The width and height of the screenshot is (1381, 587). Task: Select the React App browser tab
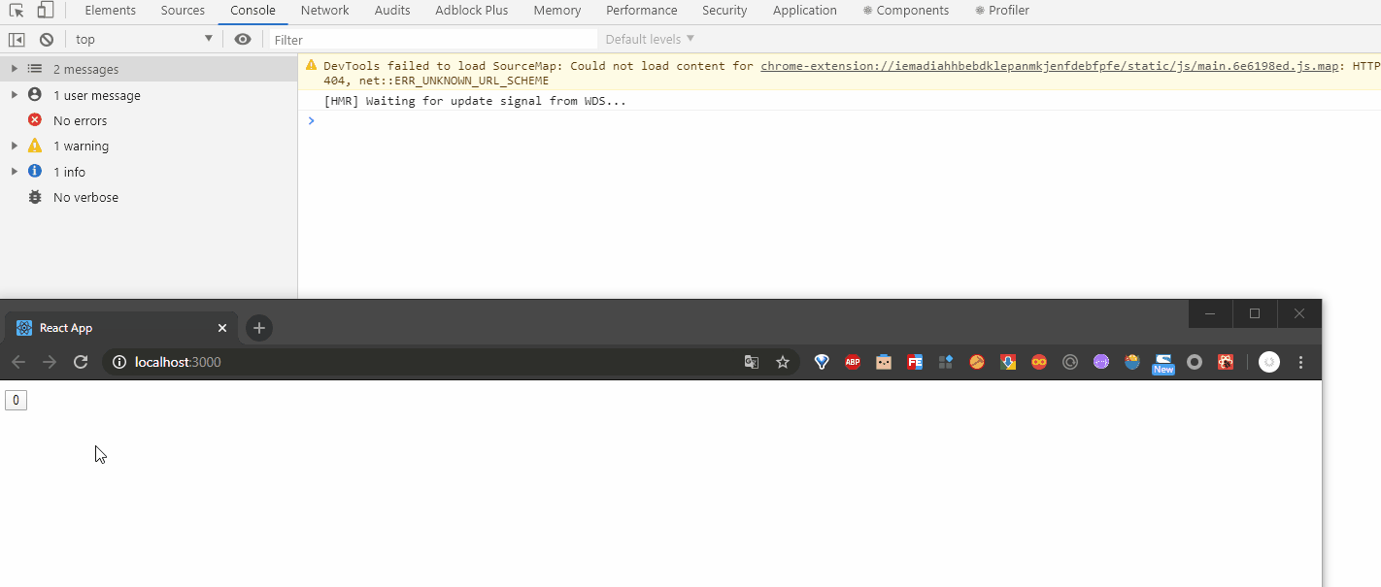pyautogui.click(x=121, y=328)
